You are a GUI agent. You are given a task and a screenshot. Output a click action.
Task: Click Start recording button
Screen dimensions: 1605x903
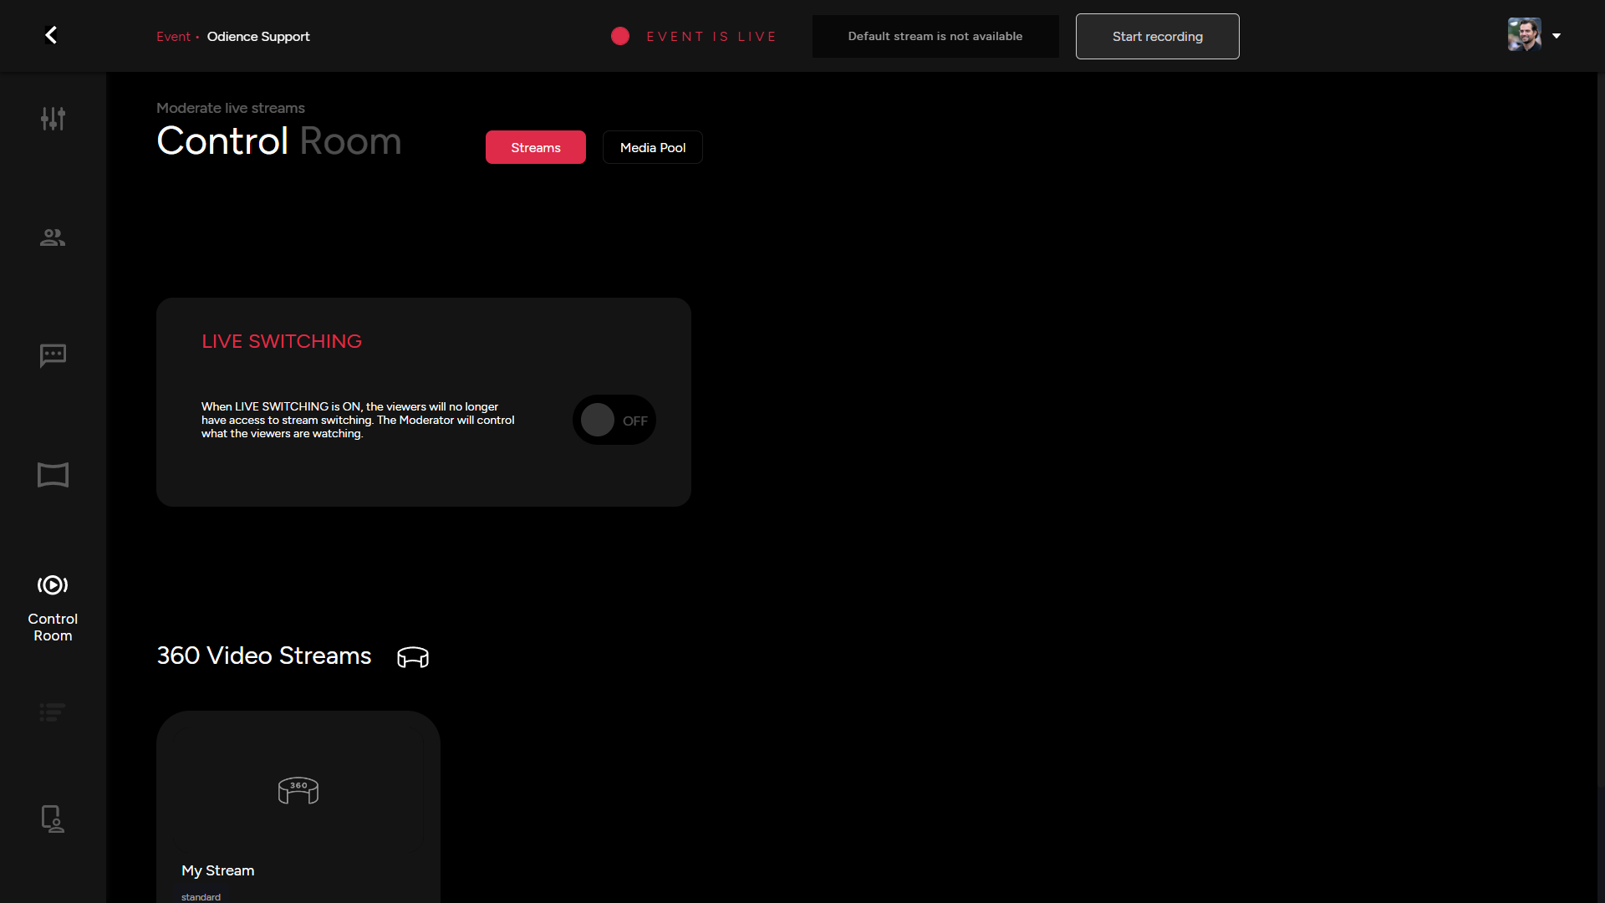click(1157, 36)
